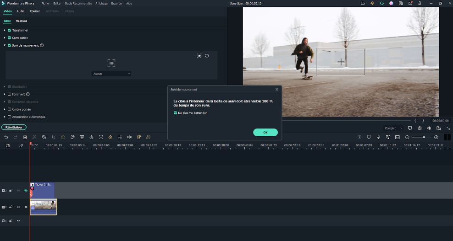
Task: Open the Exporter menu
Action: click(117, 4)
